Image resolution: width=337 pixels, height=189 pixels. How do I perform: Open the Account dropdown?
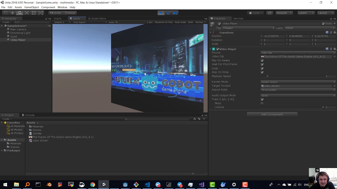click(x=284, y=13)
